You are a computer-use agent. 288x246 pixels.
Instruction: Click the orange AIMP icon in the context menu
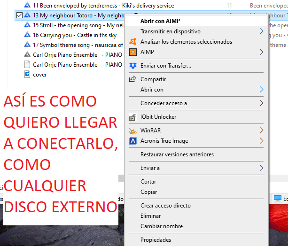point(132,52)
